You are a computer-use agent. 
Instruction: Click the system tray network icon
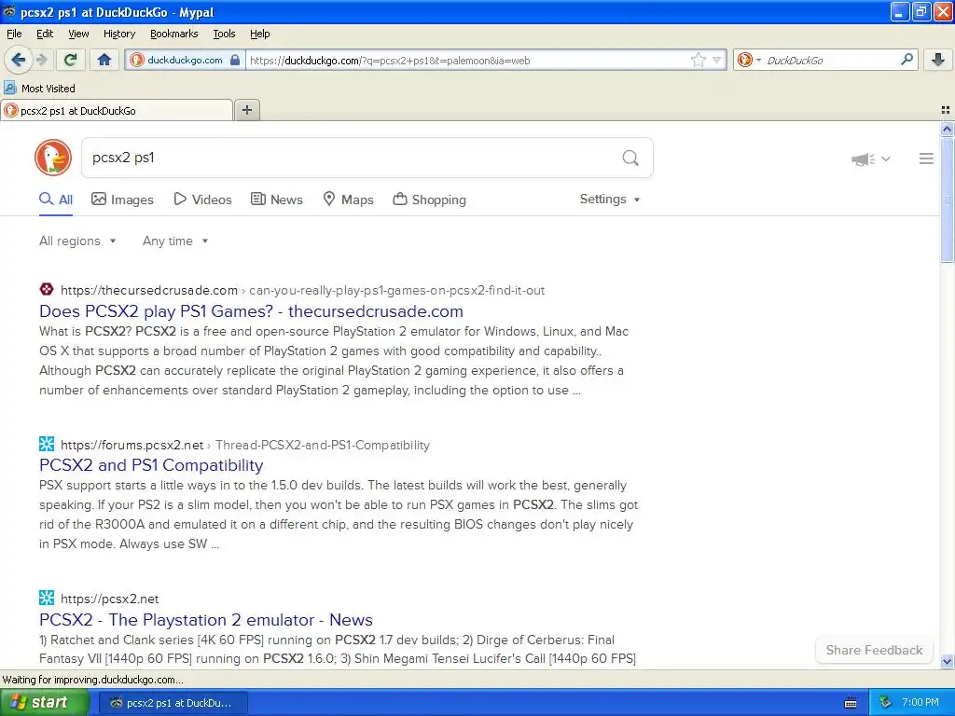(886, 702)
